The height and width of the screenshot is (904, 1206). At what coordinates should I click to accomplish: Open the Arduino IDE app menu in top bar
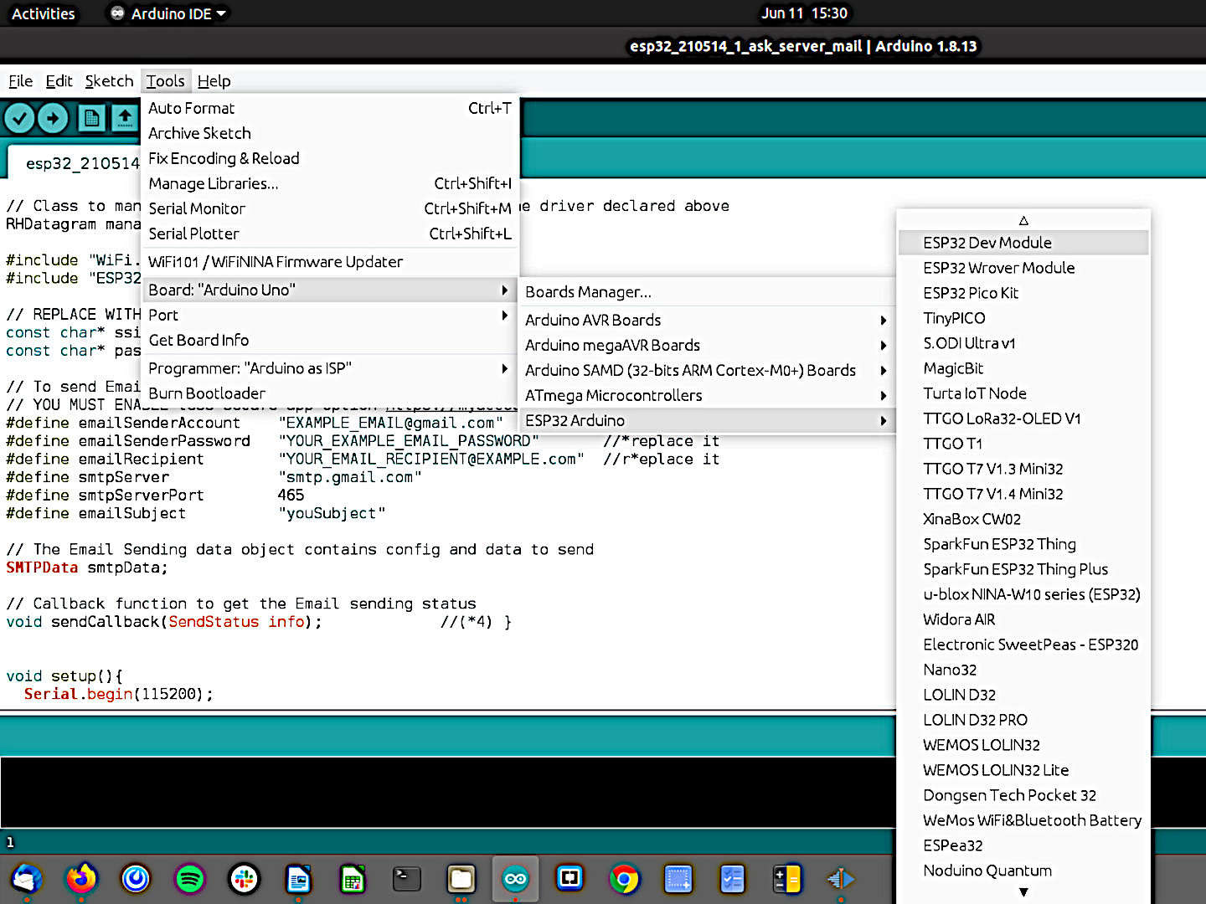point(169,13)
